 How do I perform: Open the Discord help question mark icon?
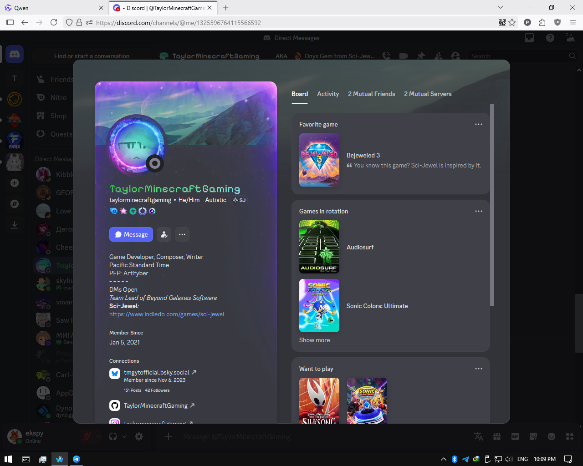coord(550,38)
